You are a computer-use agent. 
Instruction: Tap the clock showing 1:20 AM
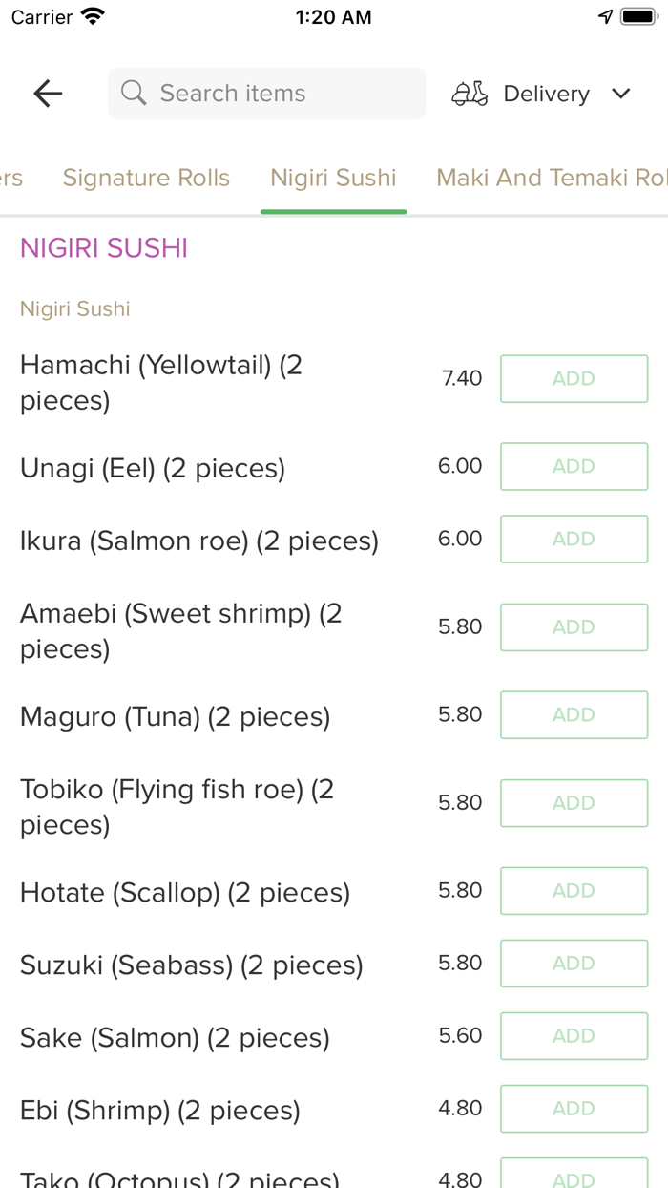coord(333,16)
